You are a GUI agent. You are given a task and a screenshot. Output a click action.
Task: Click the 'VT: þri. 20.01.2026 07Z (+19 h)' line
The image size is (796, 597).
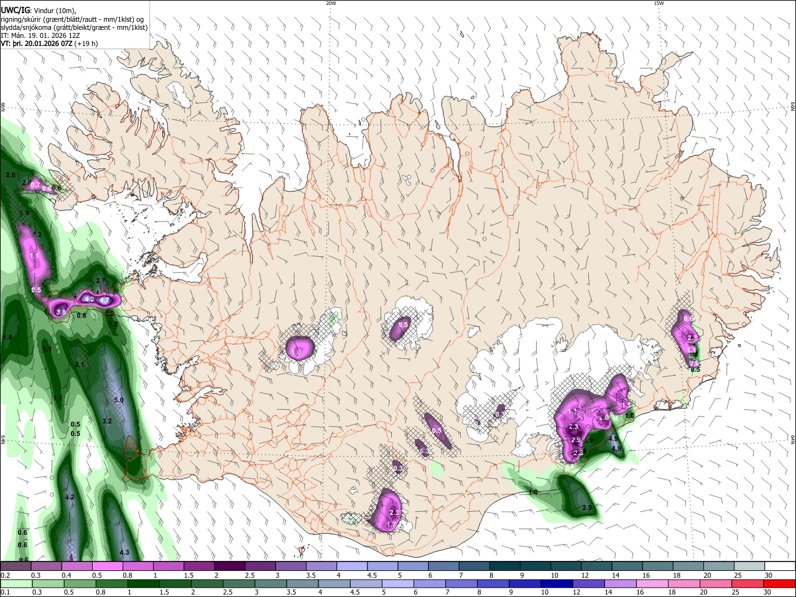[49, 44]
